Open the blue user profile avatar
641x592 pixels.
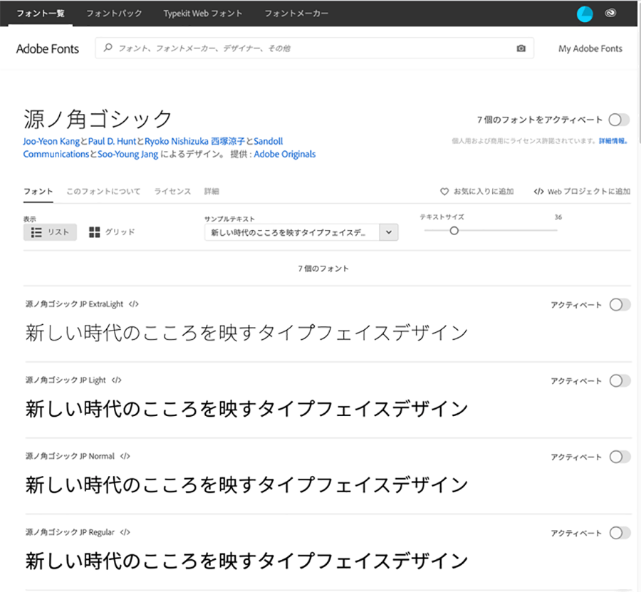585,14
